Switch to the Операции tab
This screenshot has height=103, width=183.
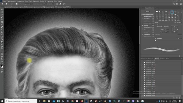pos(151,59)
